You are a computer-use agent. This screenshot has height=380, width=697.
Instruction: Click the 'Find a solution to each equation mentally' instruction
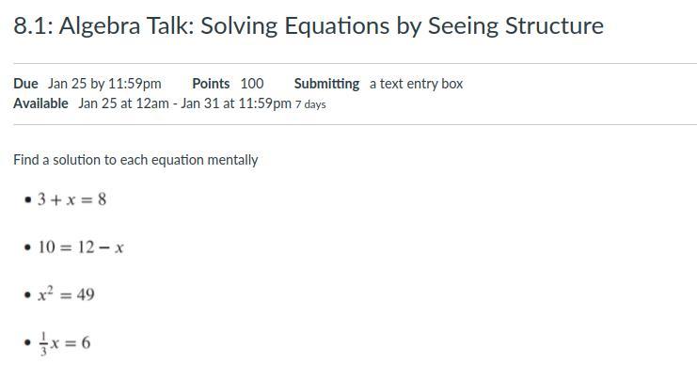pos(135,160)
